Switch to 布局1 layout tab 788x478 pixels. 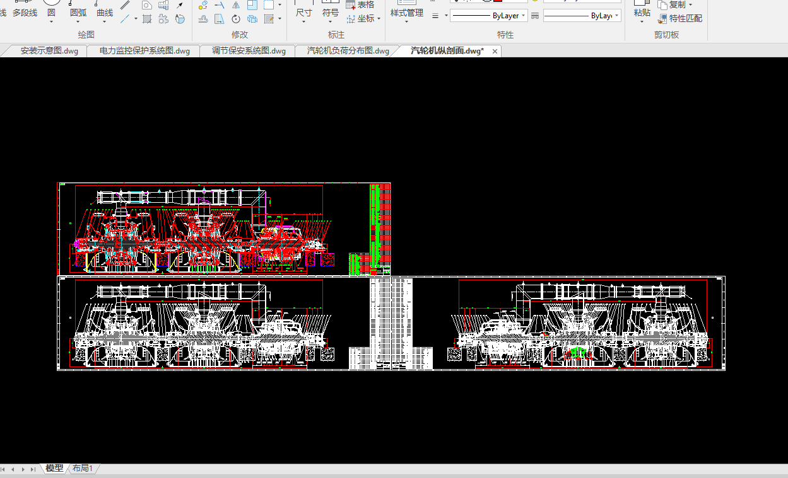pyautogui.click(x=83, y=469)
